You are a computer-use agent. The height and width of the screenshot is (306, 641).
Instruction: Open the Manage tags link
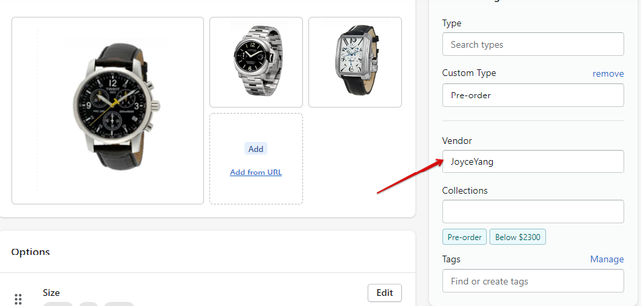(607, 259)
